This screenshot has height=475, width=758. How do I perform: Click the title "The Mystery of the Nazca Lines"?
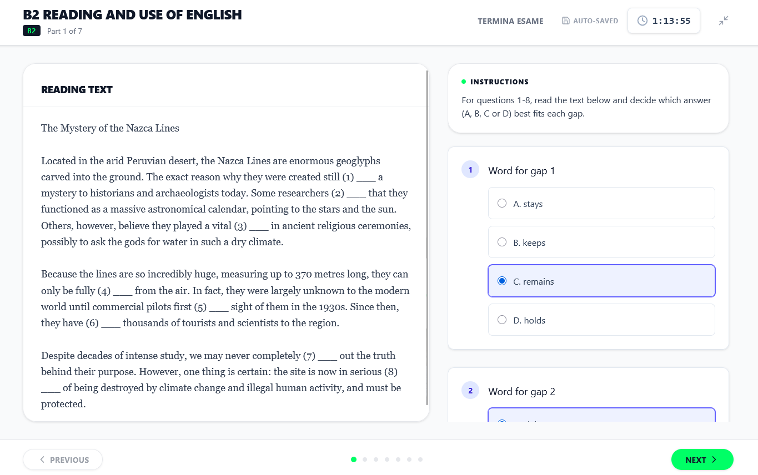tap(110, 128)
